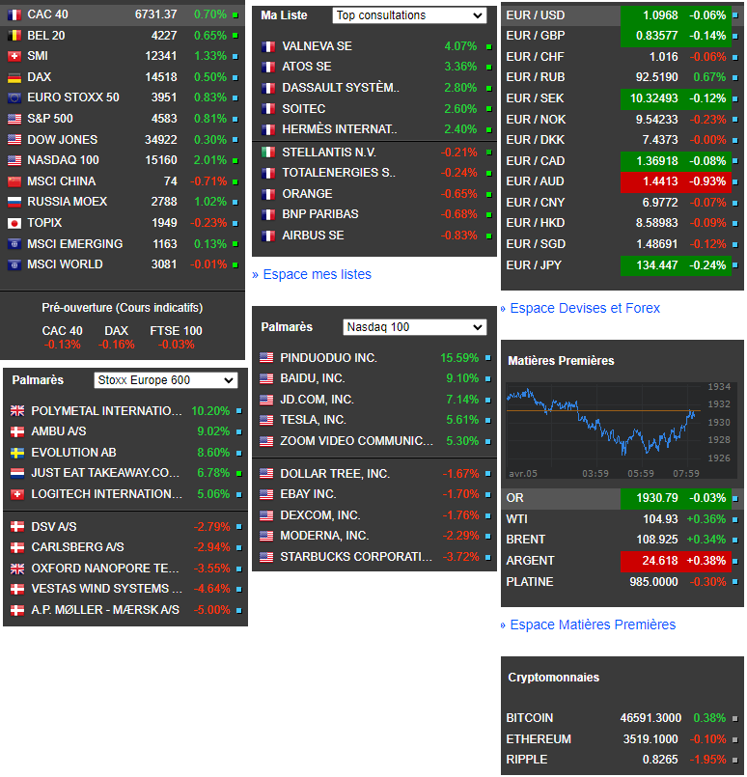
Task: Open the TOTALENERGIES S.. stock
Action: click(x=339, y=173)
